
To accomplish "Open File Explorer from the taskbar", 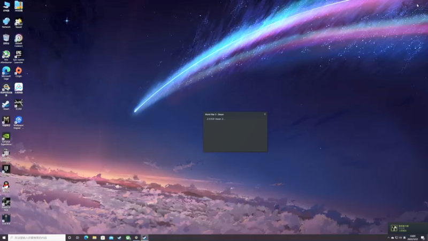I will pos(95,238).
